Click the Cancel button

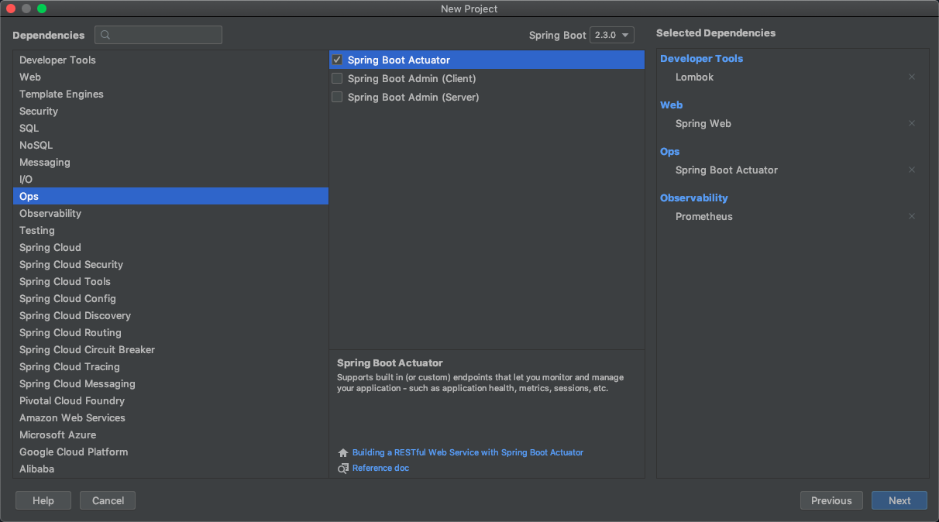108,500
